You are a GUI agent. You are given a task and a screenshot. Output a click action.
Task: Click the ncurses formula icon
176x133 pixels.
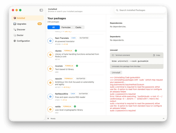click(x=50, y=69)
